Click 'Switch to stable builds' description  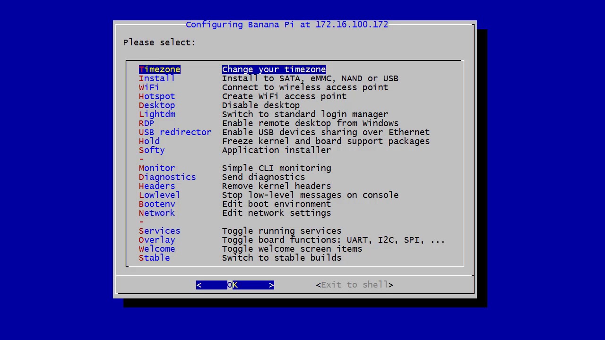(282, 258)
